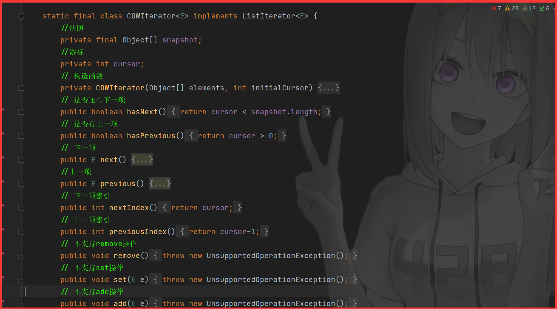Click the previousIndex method name
557x309 pixels.
tap(138, 232)
